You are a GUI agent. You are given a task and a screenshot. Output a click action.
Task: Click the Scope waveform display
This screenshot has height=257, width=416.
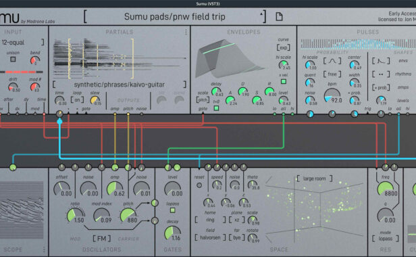[x=22, y=210]
